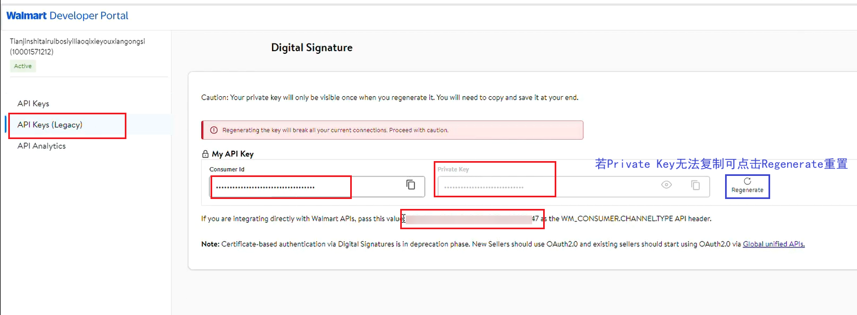Copy the Private Key value
Screen dimensions: 857x315
pyautogui.click(x=695, y=185)
